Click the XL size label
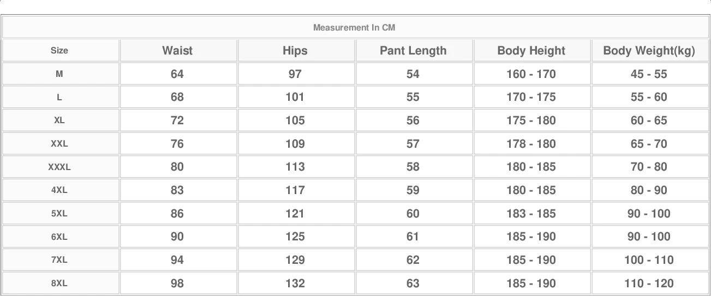711x296 pixels. click(59, 120)
